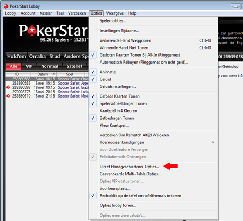Switch to the Stud tab
Image resolution: width=243 pixels, height=221 pixels.
[x=55, y=56]
